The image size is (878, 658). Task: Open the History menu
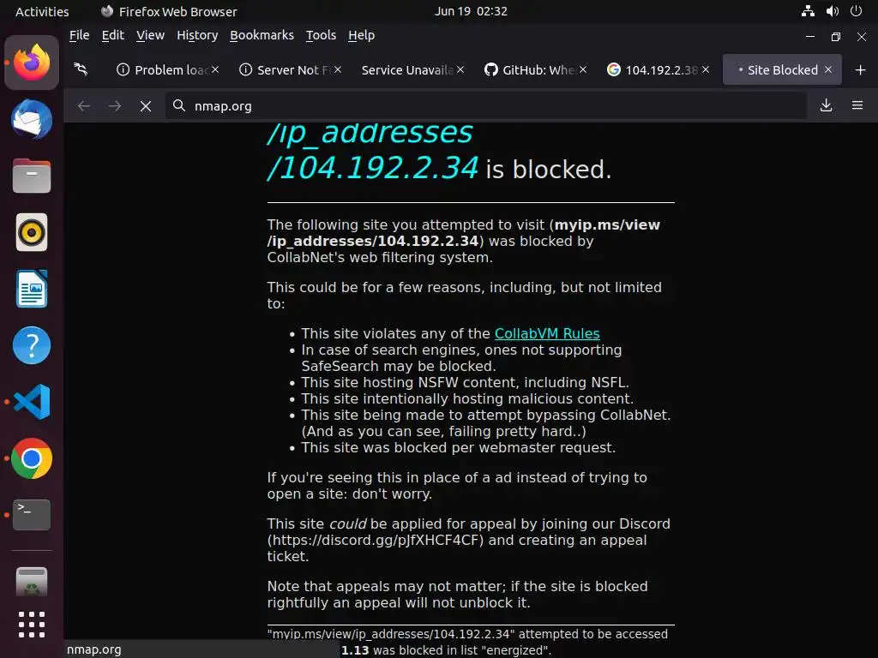coord(197,35)
